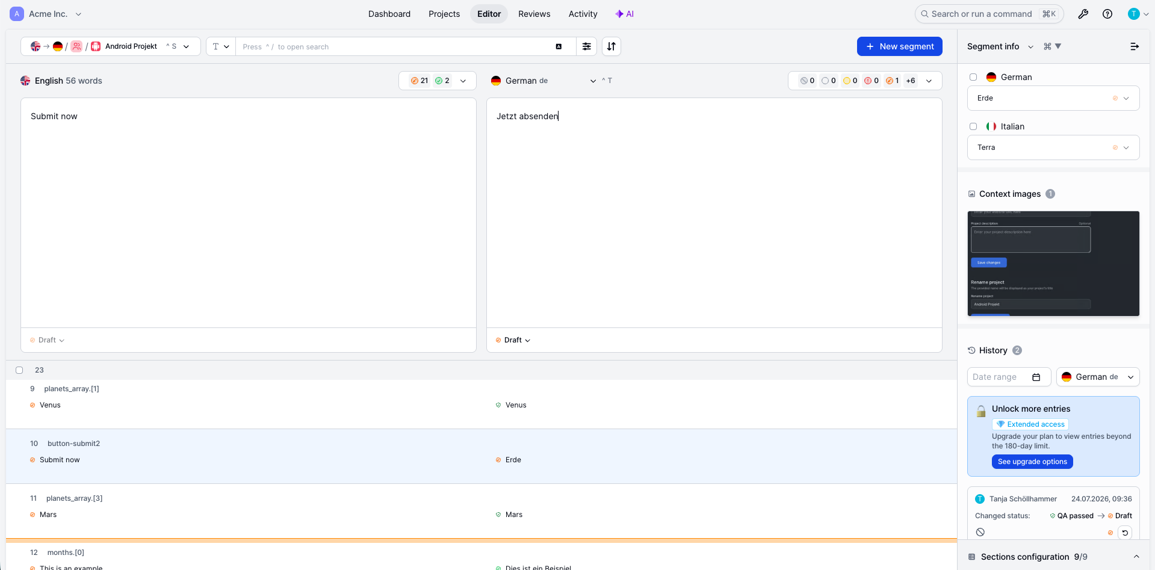This screenshot has width=1155, height=570.
Task: Open the help question mark icon
Action: (x=1107, y=14)
